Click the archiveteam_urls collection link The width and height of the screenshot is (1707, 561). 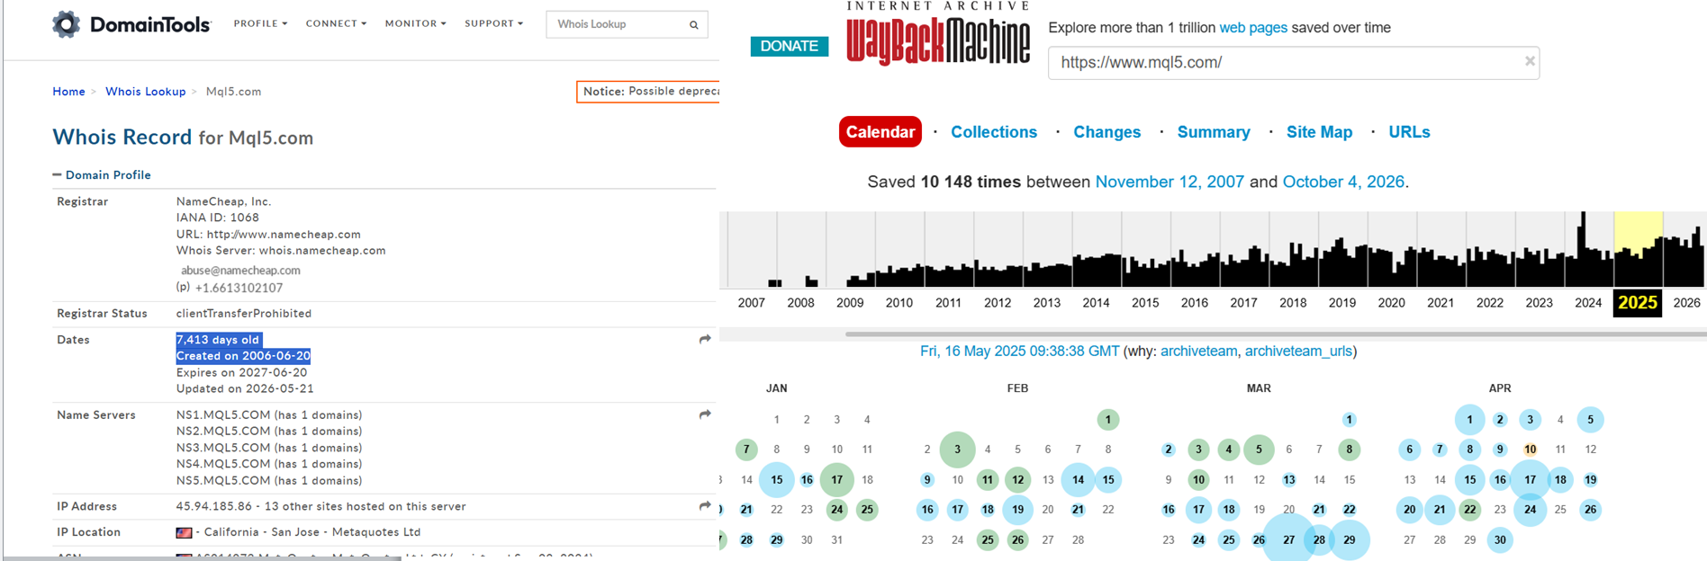tap(1298, 351)
